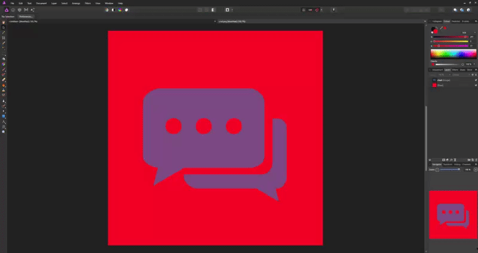Open the layer blend mode dropdown
Screen dimensions: 478x253
[459, 75]
